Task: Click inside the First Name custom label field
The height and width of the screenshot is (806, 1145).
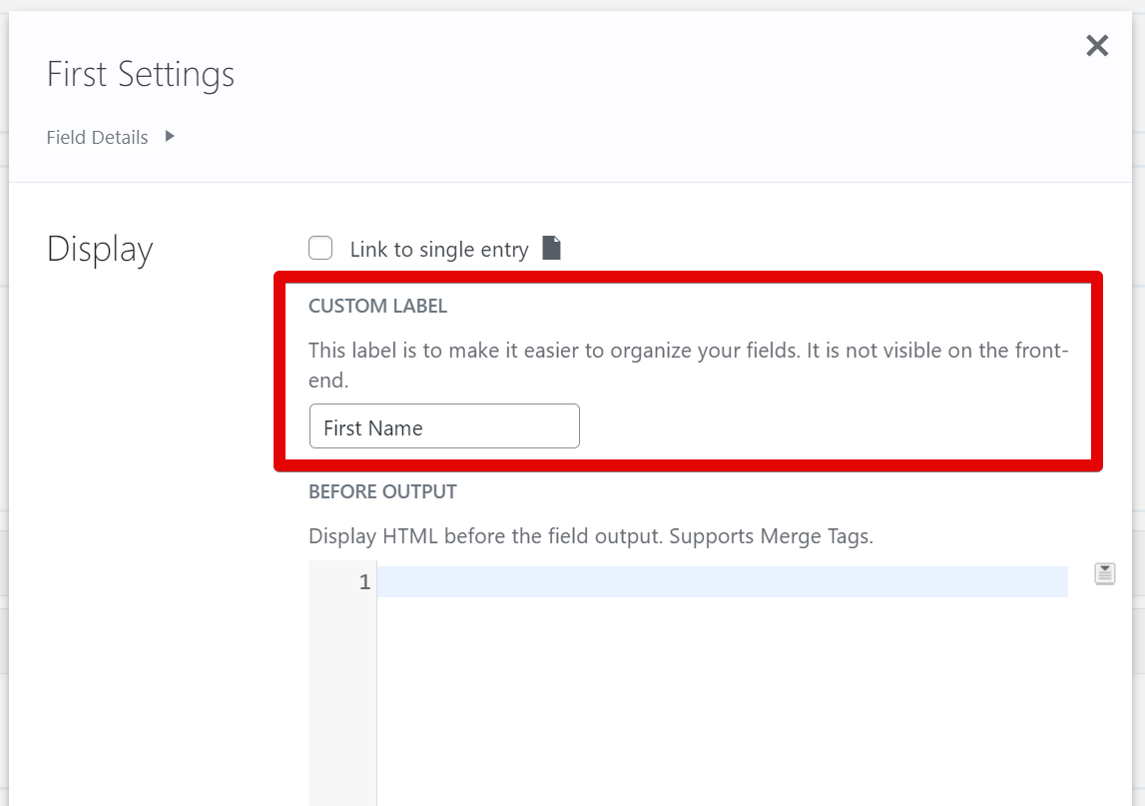Action: tap(444, 426)
